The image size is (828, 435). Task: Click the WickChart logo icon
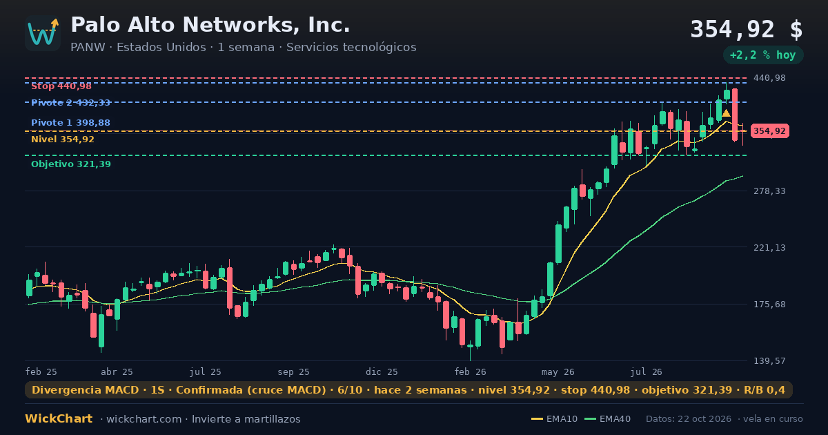[43, 33]
